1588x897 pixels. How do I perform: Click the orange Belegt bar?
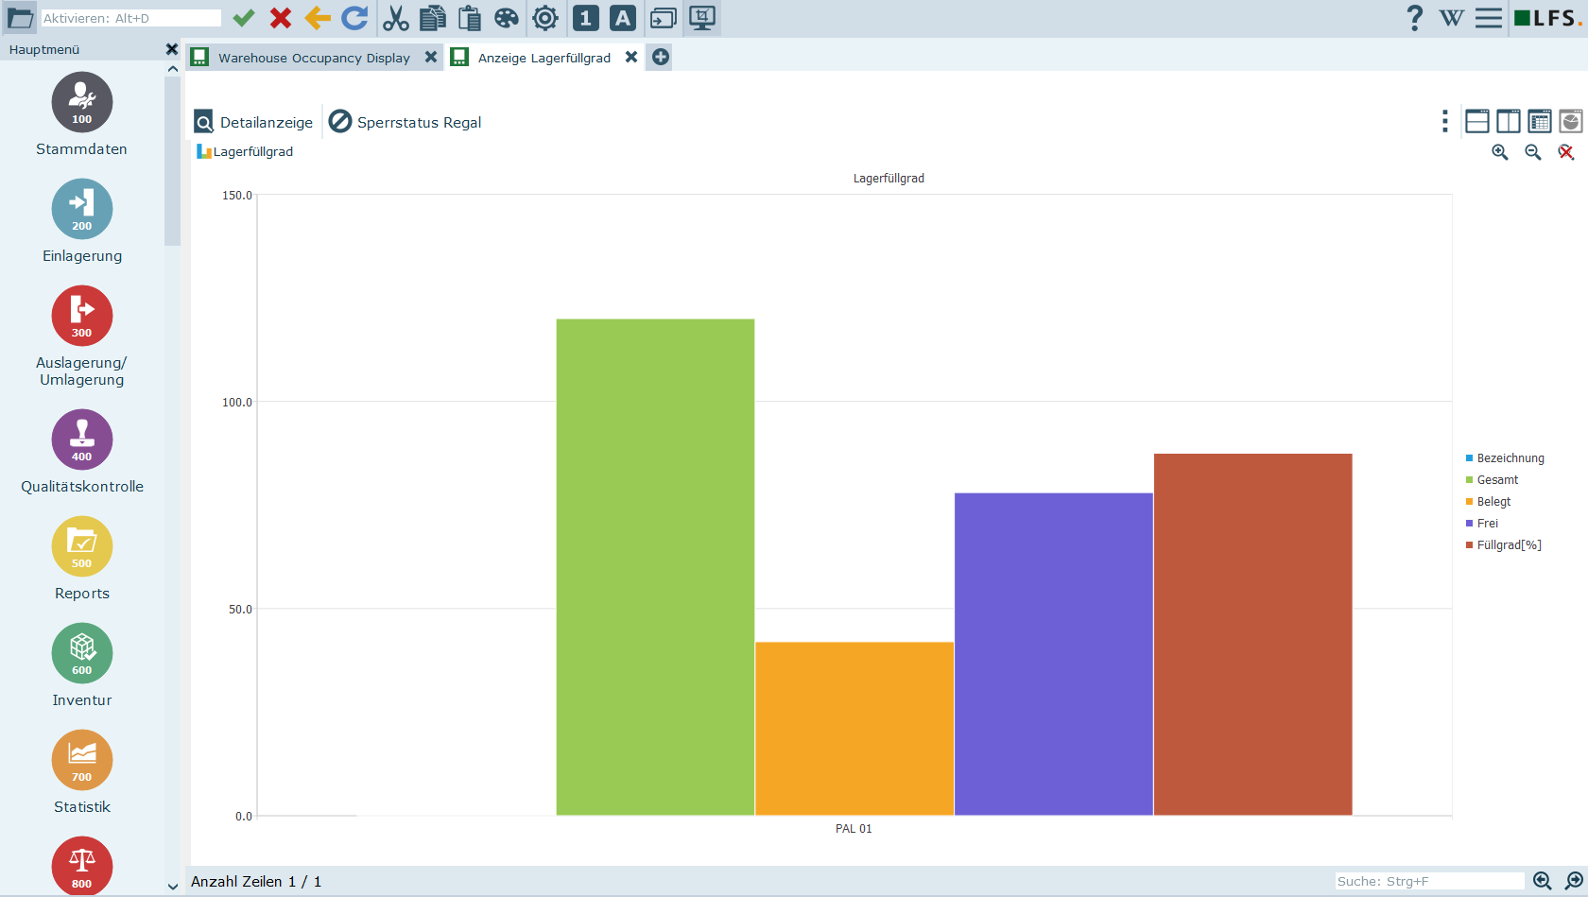point(854,729)
